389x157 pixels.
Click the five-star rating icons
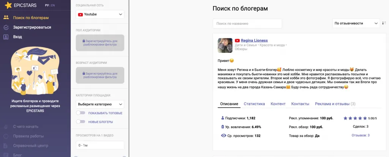(355, 118)
